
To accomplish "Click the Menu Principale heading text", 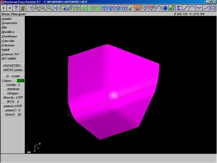I will tap(14, 14).
